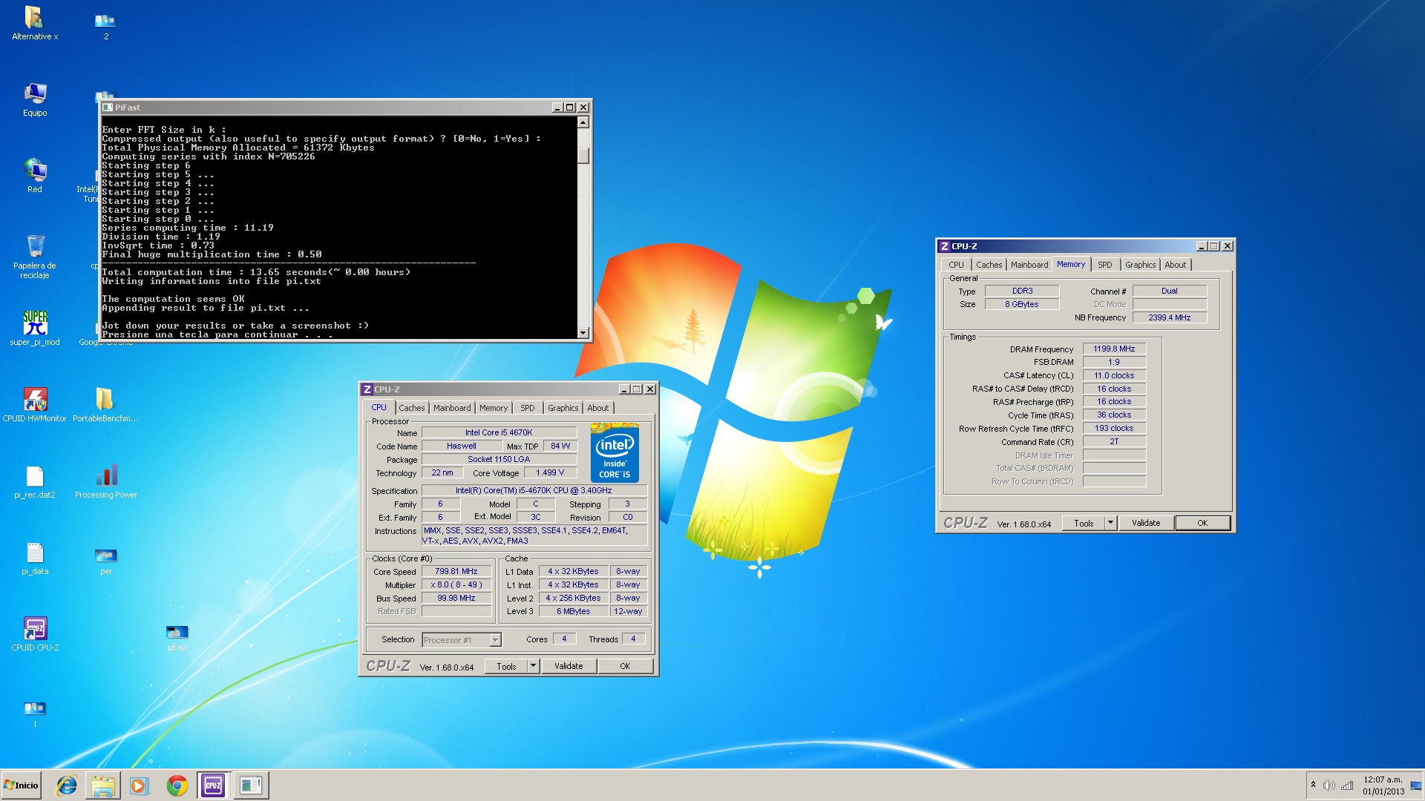This screenshot has width=1425, height=801.
Task: Open Papelera de reciclaje icon
Action: (35, 257)
